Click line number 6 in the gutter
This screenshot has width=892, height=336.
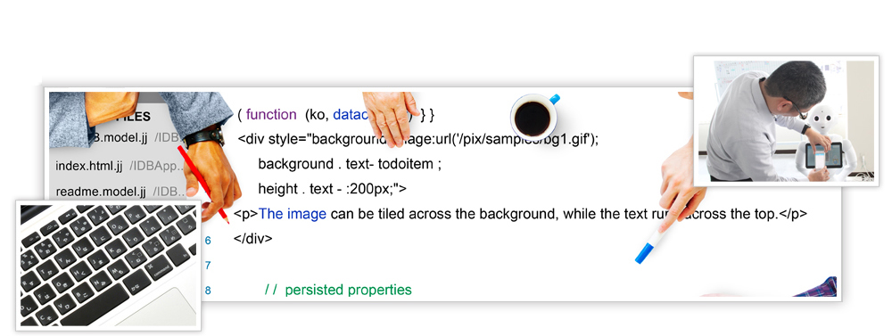[208, 241]
